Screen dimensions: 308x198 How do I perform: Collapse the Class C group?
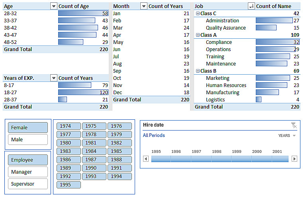(x=198, y=14)
